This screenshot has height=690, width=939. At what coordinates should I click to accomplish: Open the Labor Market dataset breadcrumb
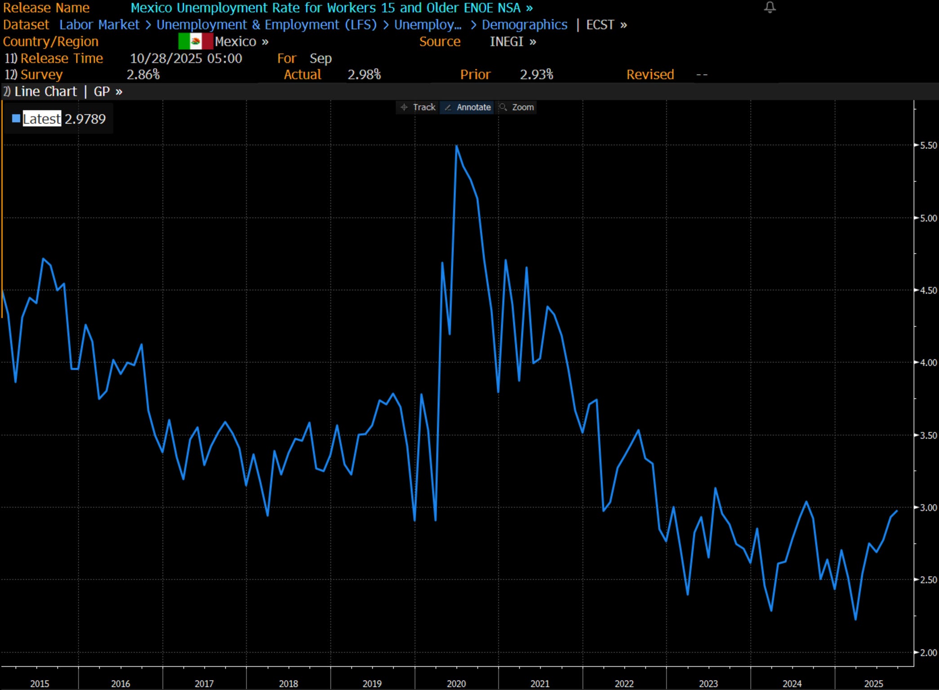point(99,25)
